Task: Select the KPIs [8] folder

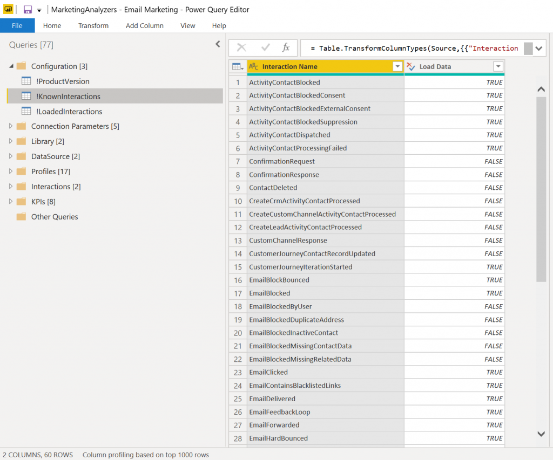Action: pyautogui.click(x=43, y=202)
